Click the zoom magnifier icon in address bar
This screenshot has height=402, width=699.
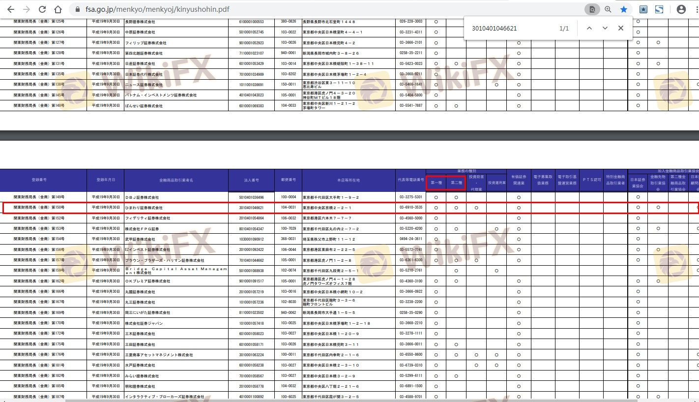tap(608, 9)
